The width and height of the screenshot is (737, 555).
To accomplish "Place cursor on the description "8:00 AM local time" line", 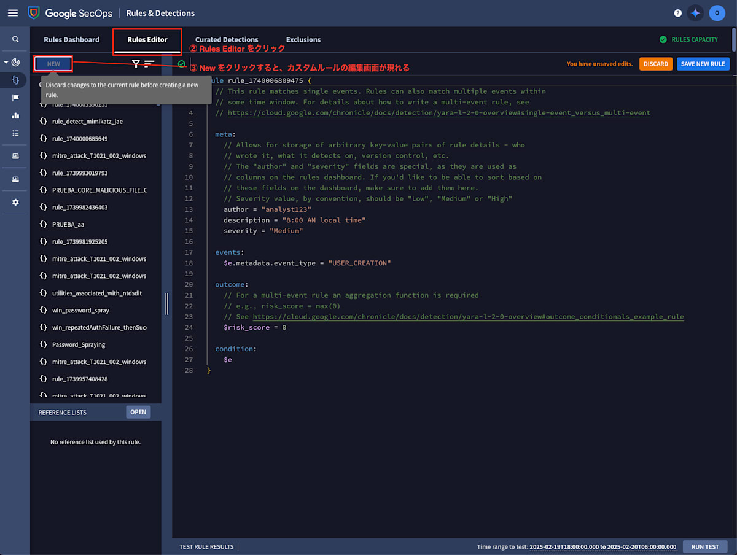I will 294,220.
